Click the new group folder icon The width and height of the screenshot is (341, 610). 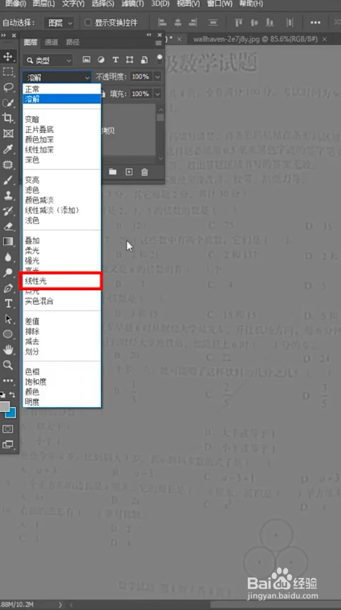[112, 172]
